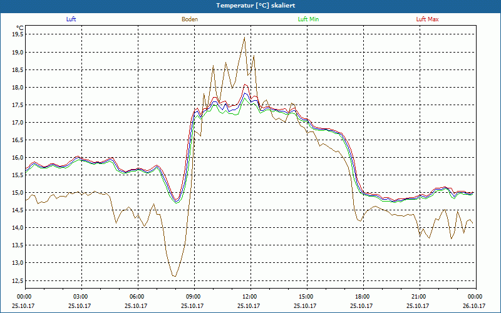Click the green Luft Min legend label
The height and width of the screenshot is (313, 501).
pos(308,19)
